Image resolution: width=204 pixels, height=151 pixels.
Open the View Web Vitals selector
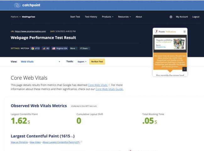[x=40, y=62]
